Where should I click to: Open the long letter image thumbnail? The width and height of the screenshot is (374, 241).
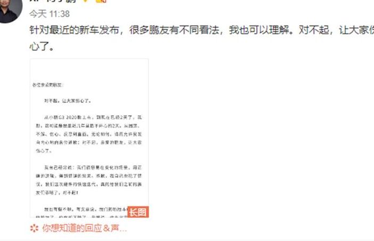coord(89,138)
